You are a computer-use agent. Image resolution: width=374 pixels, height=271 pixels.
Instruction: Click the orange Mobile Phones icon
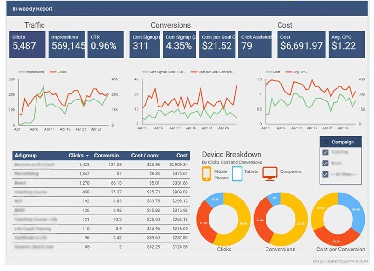(x=207, y=174)
